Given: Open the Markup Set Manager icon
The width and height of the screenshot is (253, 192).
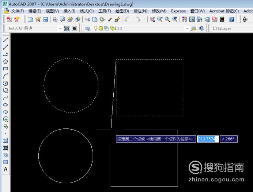Looking at the screenshot, I should coord(215,19).
